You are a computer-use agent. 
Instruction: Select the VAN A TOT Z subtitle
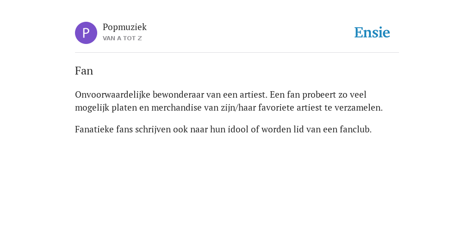[x=122, y=38]
